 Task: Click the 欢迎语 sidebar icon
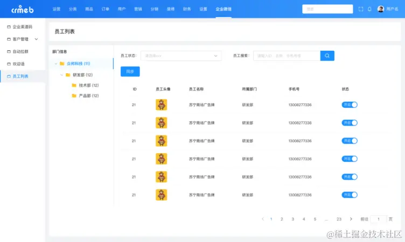9,64
